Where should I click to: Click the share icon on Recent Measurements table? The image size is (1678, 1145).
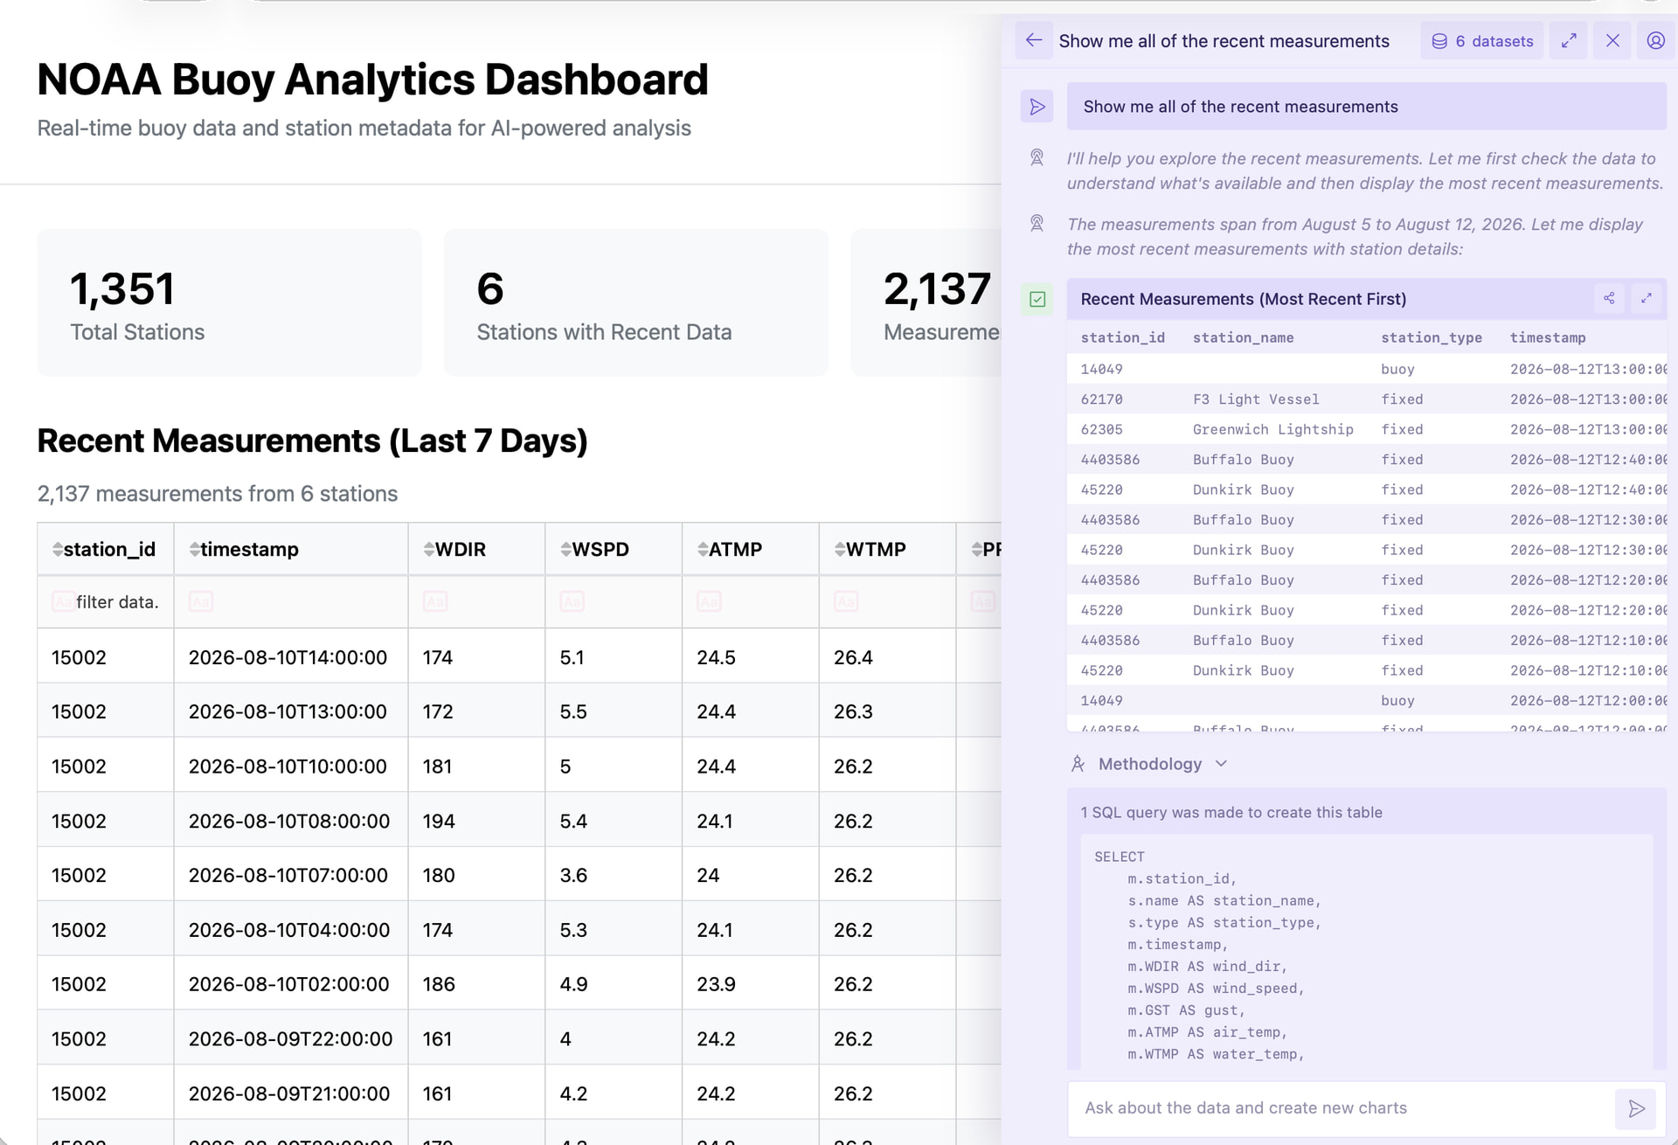[x=1609, y=298]
